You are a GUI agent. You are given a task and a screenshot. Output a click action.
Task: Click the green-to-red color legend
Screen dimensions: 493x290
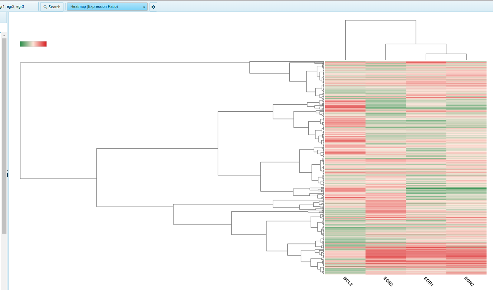pyautogui.click(x=33, y=43)
